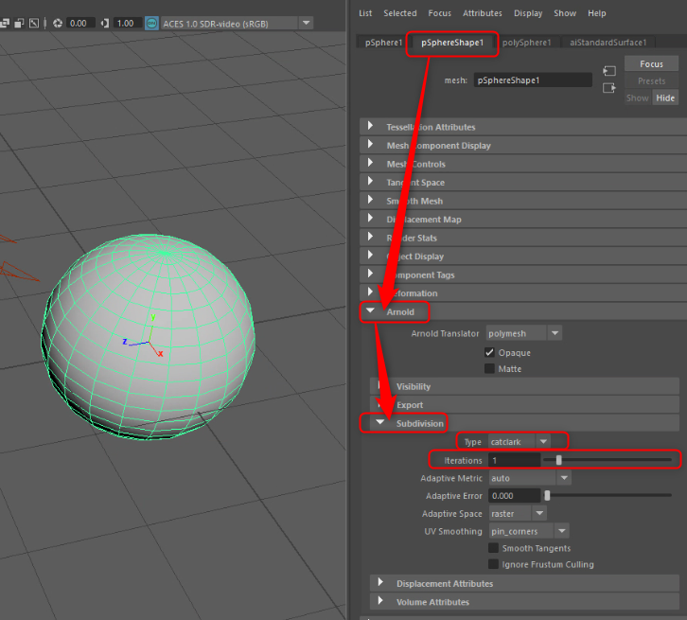687x620 pixels.
Task: Collapse the Subdivision subsection
Action: [524, 423]
